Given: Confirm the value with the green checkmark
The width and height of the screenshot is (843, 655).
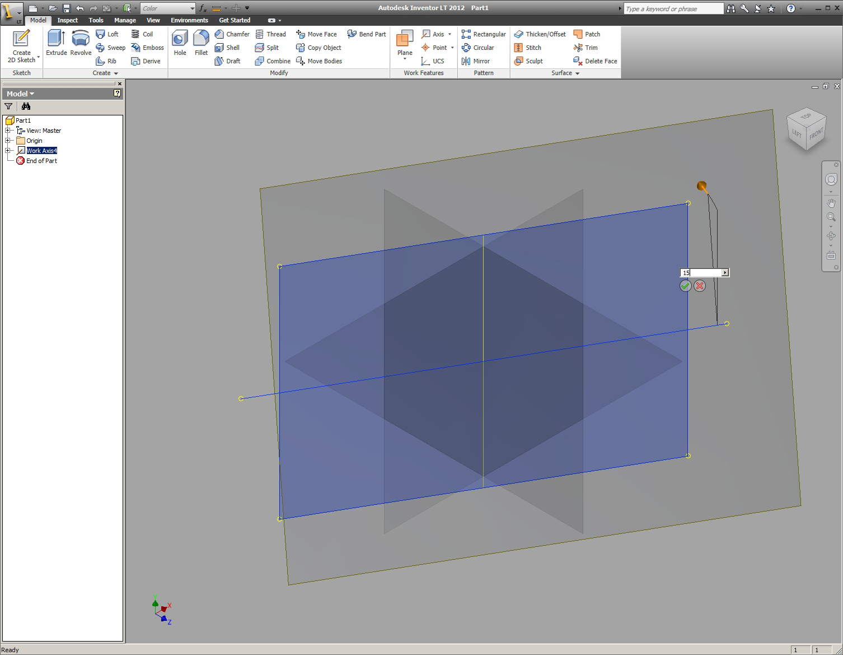Looking at the screenshot, I should [x=685, y=286].
